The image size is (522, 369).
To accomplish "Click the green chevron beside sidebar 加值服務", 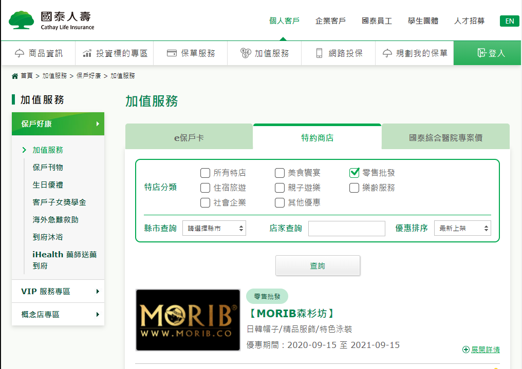I will [24, 150].
